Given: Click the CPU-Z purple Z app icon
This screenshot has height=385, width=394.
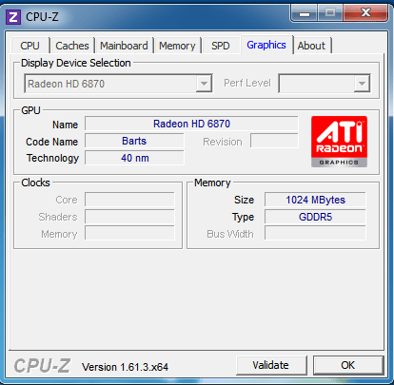Looking at the screenshot, I should click(13, 17).
